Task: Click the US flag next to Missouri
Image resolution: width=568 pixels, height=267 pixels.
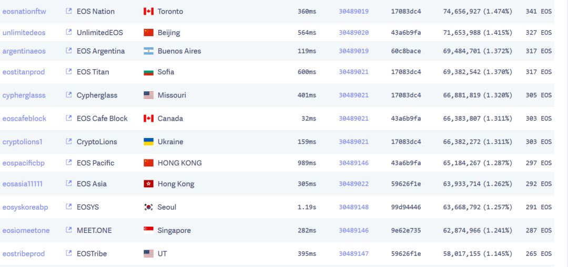Action: pos(148,95)
